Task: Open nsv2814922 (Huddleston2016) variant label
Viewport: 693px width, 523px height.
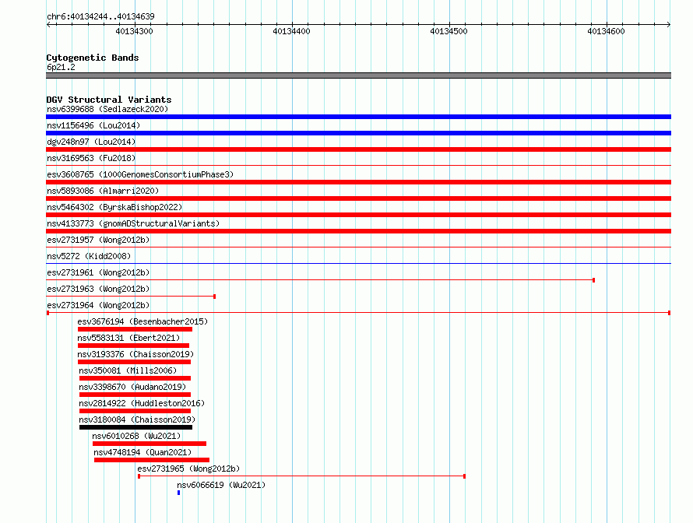Action: 142,403
